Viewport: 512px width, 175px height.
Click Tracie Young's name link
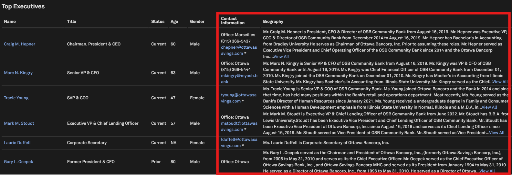[x=16, y=98]
